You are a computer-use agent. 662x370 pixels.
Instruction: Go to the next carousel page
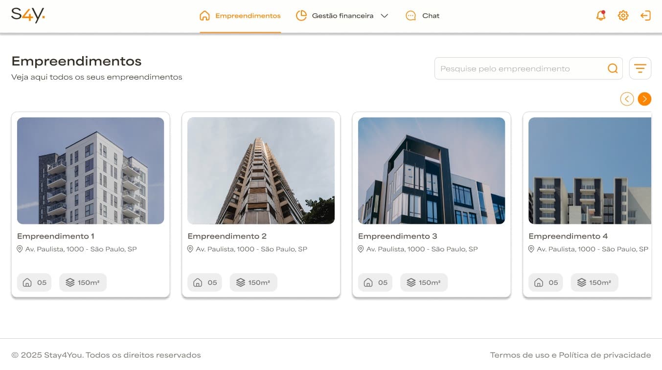coord(644,99)
